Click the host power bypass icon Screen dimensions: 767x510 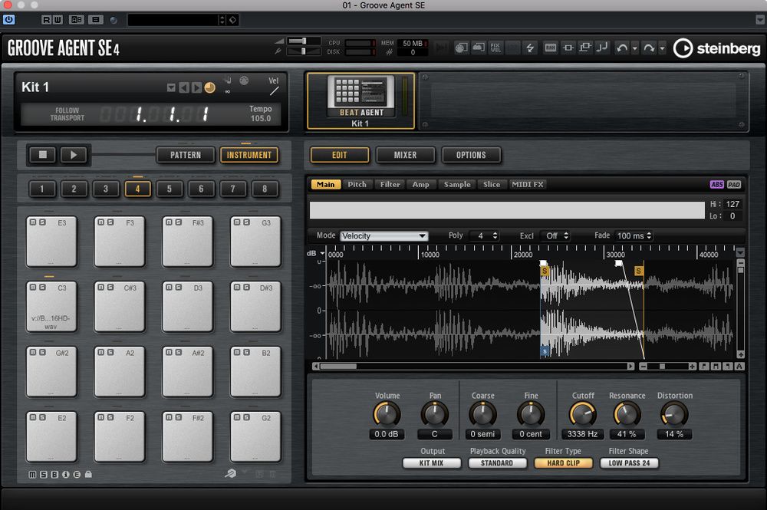8,20
